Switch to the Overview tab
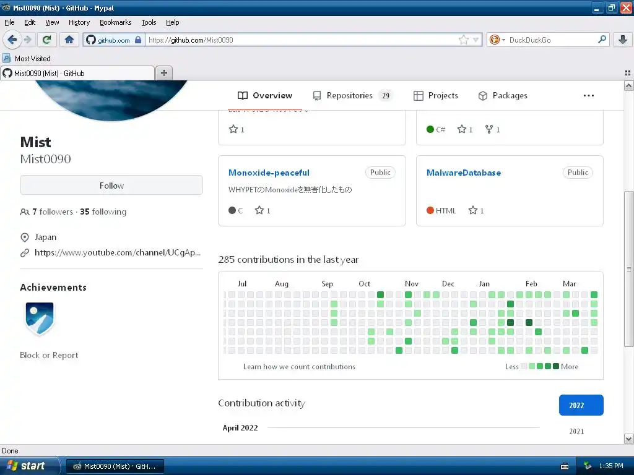Image resolution: width=634 pixels, height=475 pixels. (265, 96)
